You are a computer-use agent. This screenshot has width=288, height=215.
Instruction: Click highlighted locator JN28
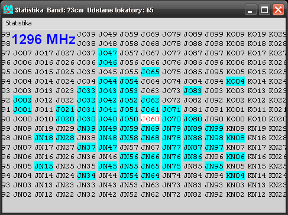tap(65, 138)
